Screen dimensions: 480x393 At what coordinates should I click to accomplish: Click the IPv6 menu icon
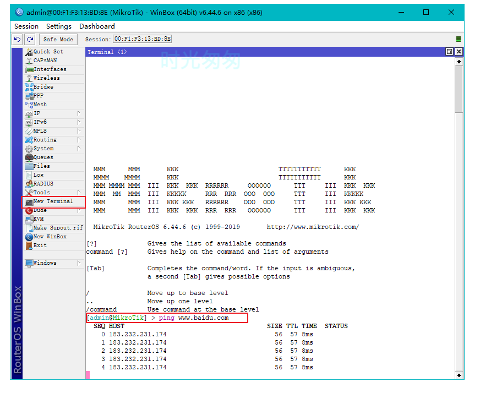click(x=29, y=122)
